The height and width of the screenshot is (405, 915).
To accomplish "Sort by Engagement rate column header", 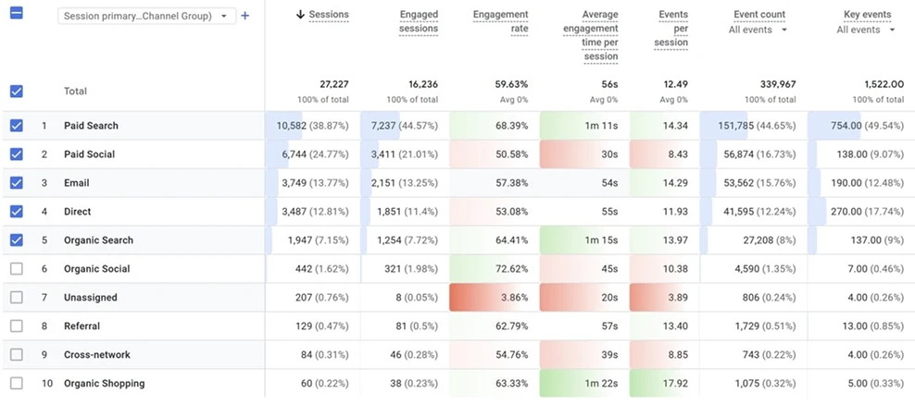I will [x=501, y=21].
